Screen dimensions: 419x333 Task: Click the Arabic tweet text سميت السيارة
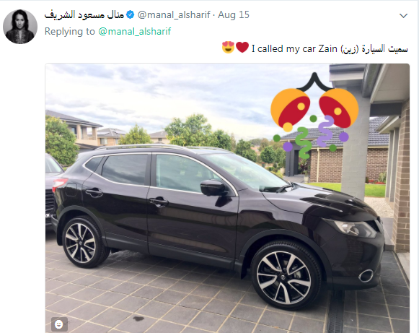pos(385,49)
